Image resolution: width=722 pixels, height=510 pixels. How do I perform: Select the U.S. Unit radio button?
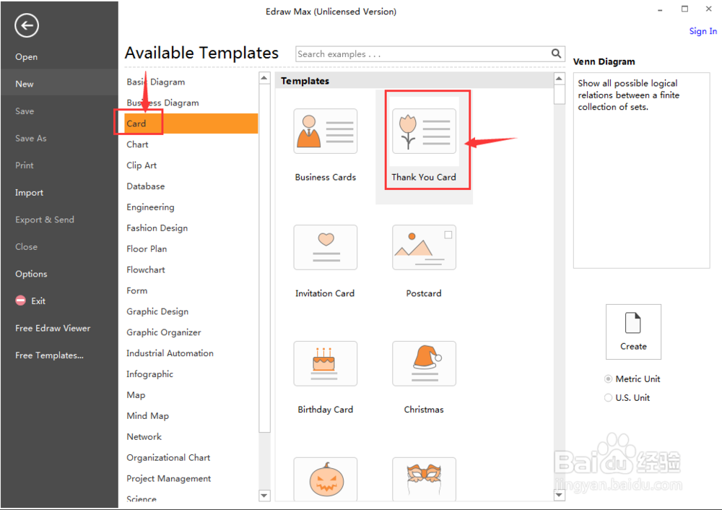[x=608, y=397]
